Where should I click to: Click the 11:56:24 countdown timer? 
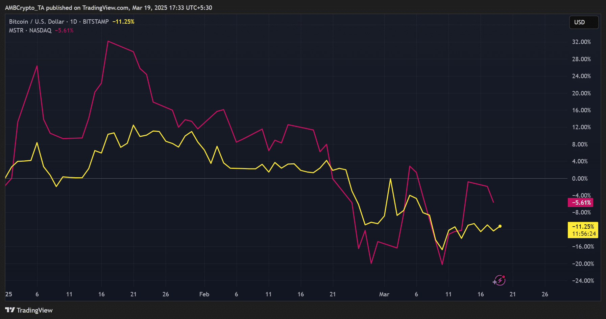point(584,234)
